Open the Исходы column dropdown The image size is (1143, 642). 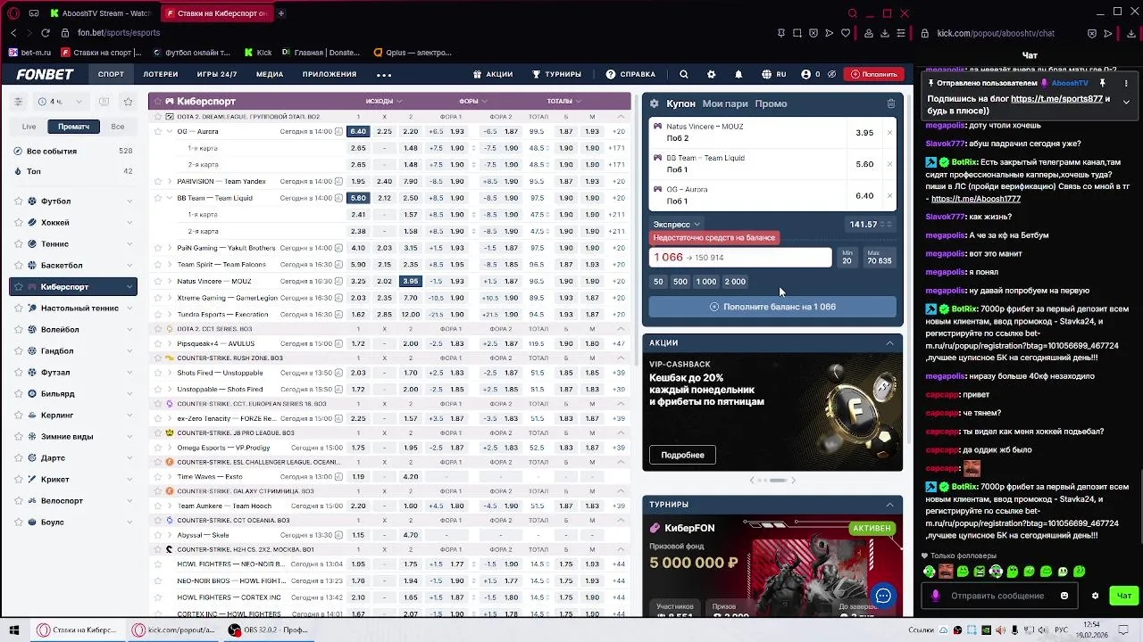point(384,101)
